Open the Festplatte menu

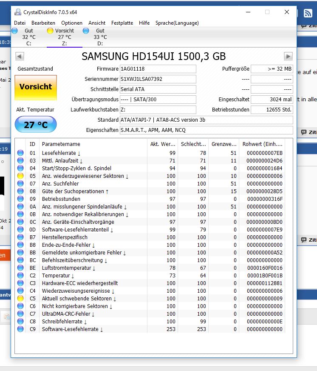pyautogui.click(x=122, y=23)
